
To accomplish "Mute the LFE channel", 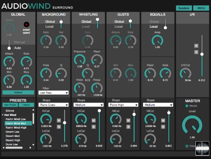I will [x=196, y=46].
